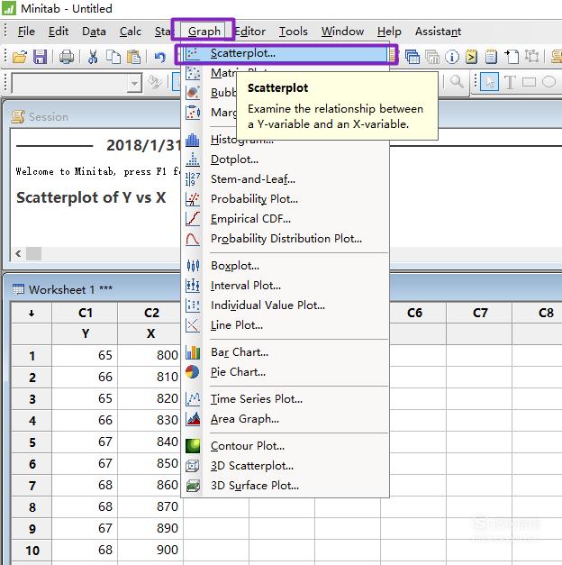562x565 pixels.
Task: Click the Session window title
Action: pos(49,117)
